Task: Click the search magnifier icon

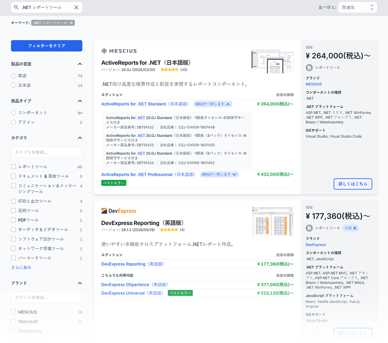Action: click(16, 8)
